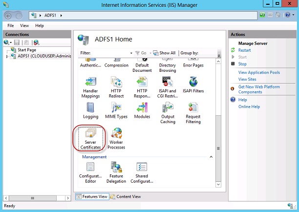Open Worker Processes feature

(116, 139)
